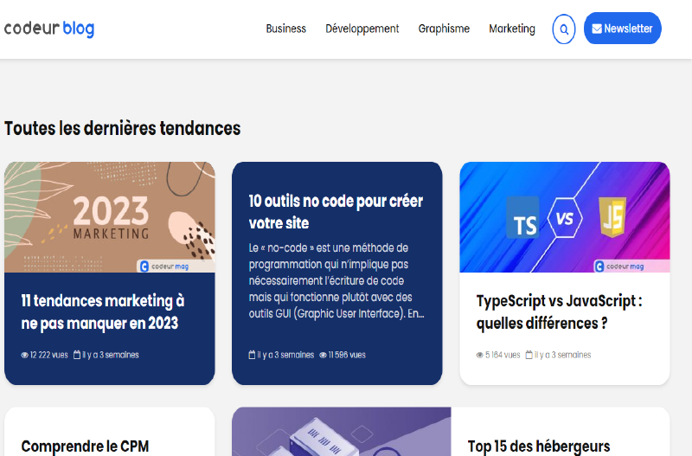Screen dimensions: 692x456
Task: Click the JS shield logo in the image
Action: tap(613, 217)
